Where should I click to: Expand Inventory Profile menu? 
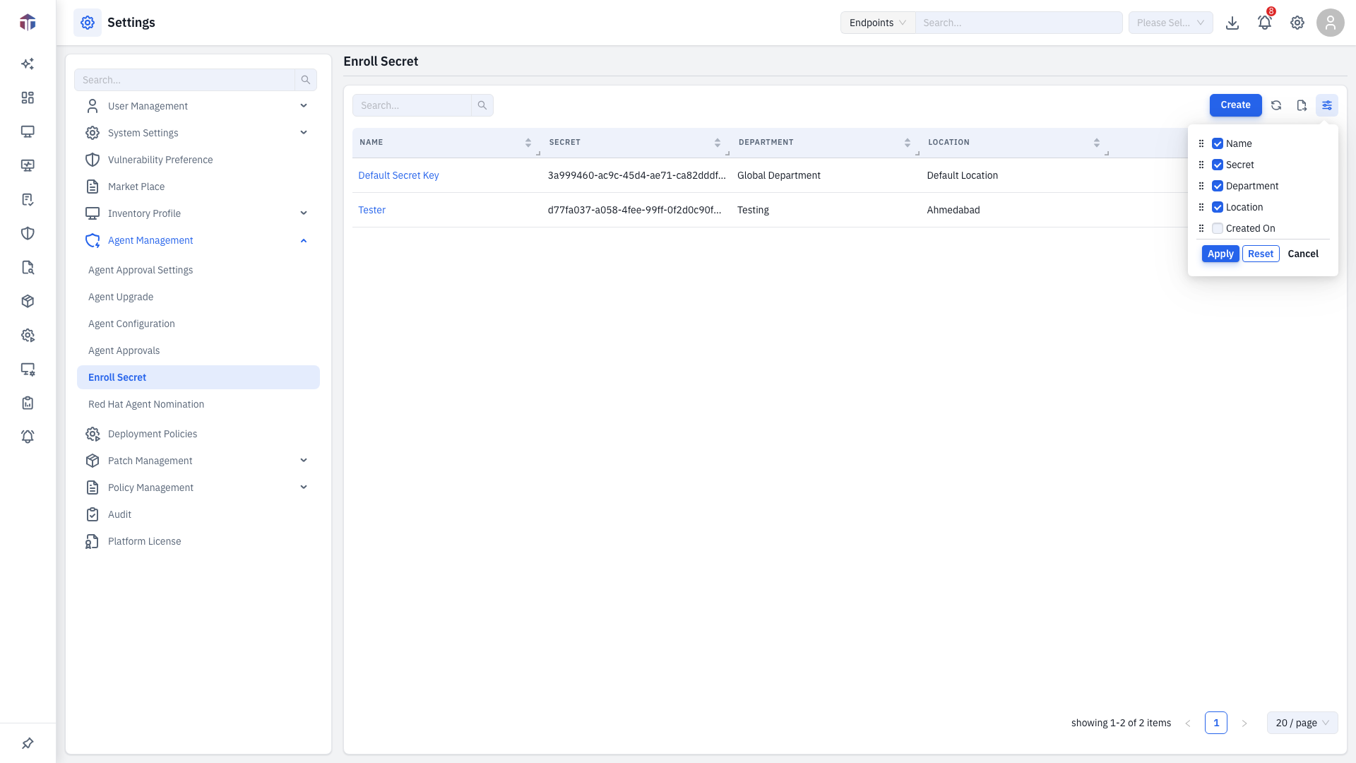coord(198,213)
